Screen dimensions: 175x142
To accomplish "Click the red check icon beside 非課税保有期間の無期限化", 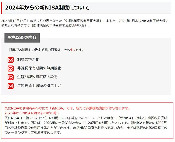I will (11, 68).
